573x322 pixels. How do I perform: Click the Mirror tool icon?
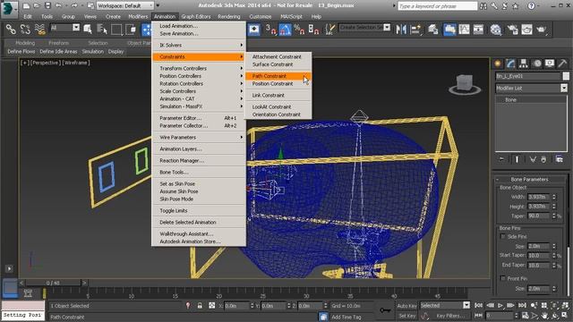point(401,30)
